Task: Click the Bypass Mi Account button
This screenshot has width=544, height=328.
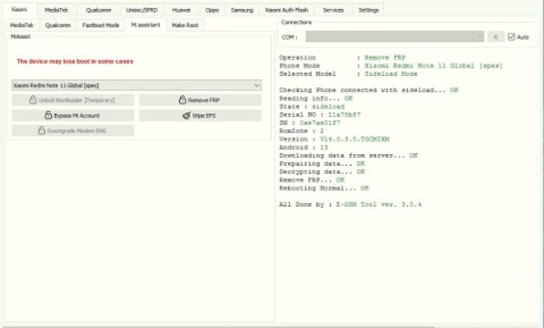Action: (73, 115)
